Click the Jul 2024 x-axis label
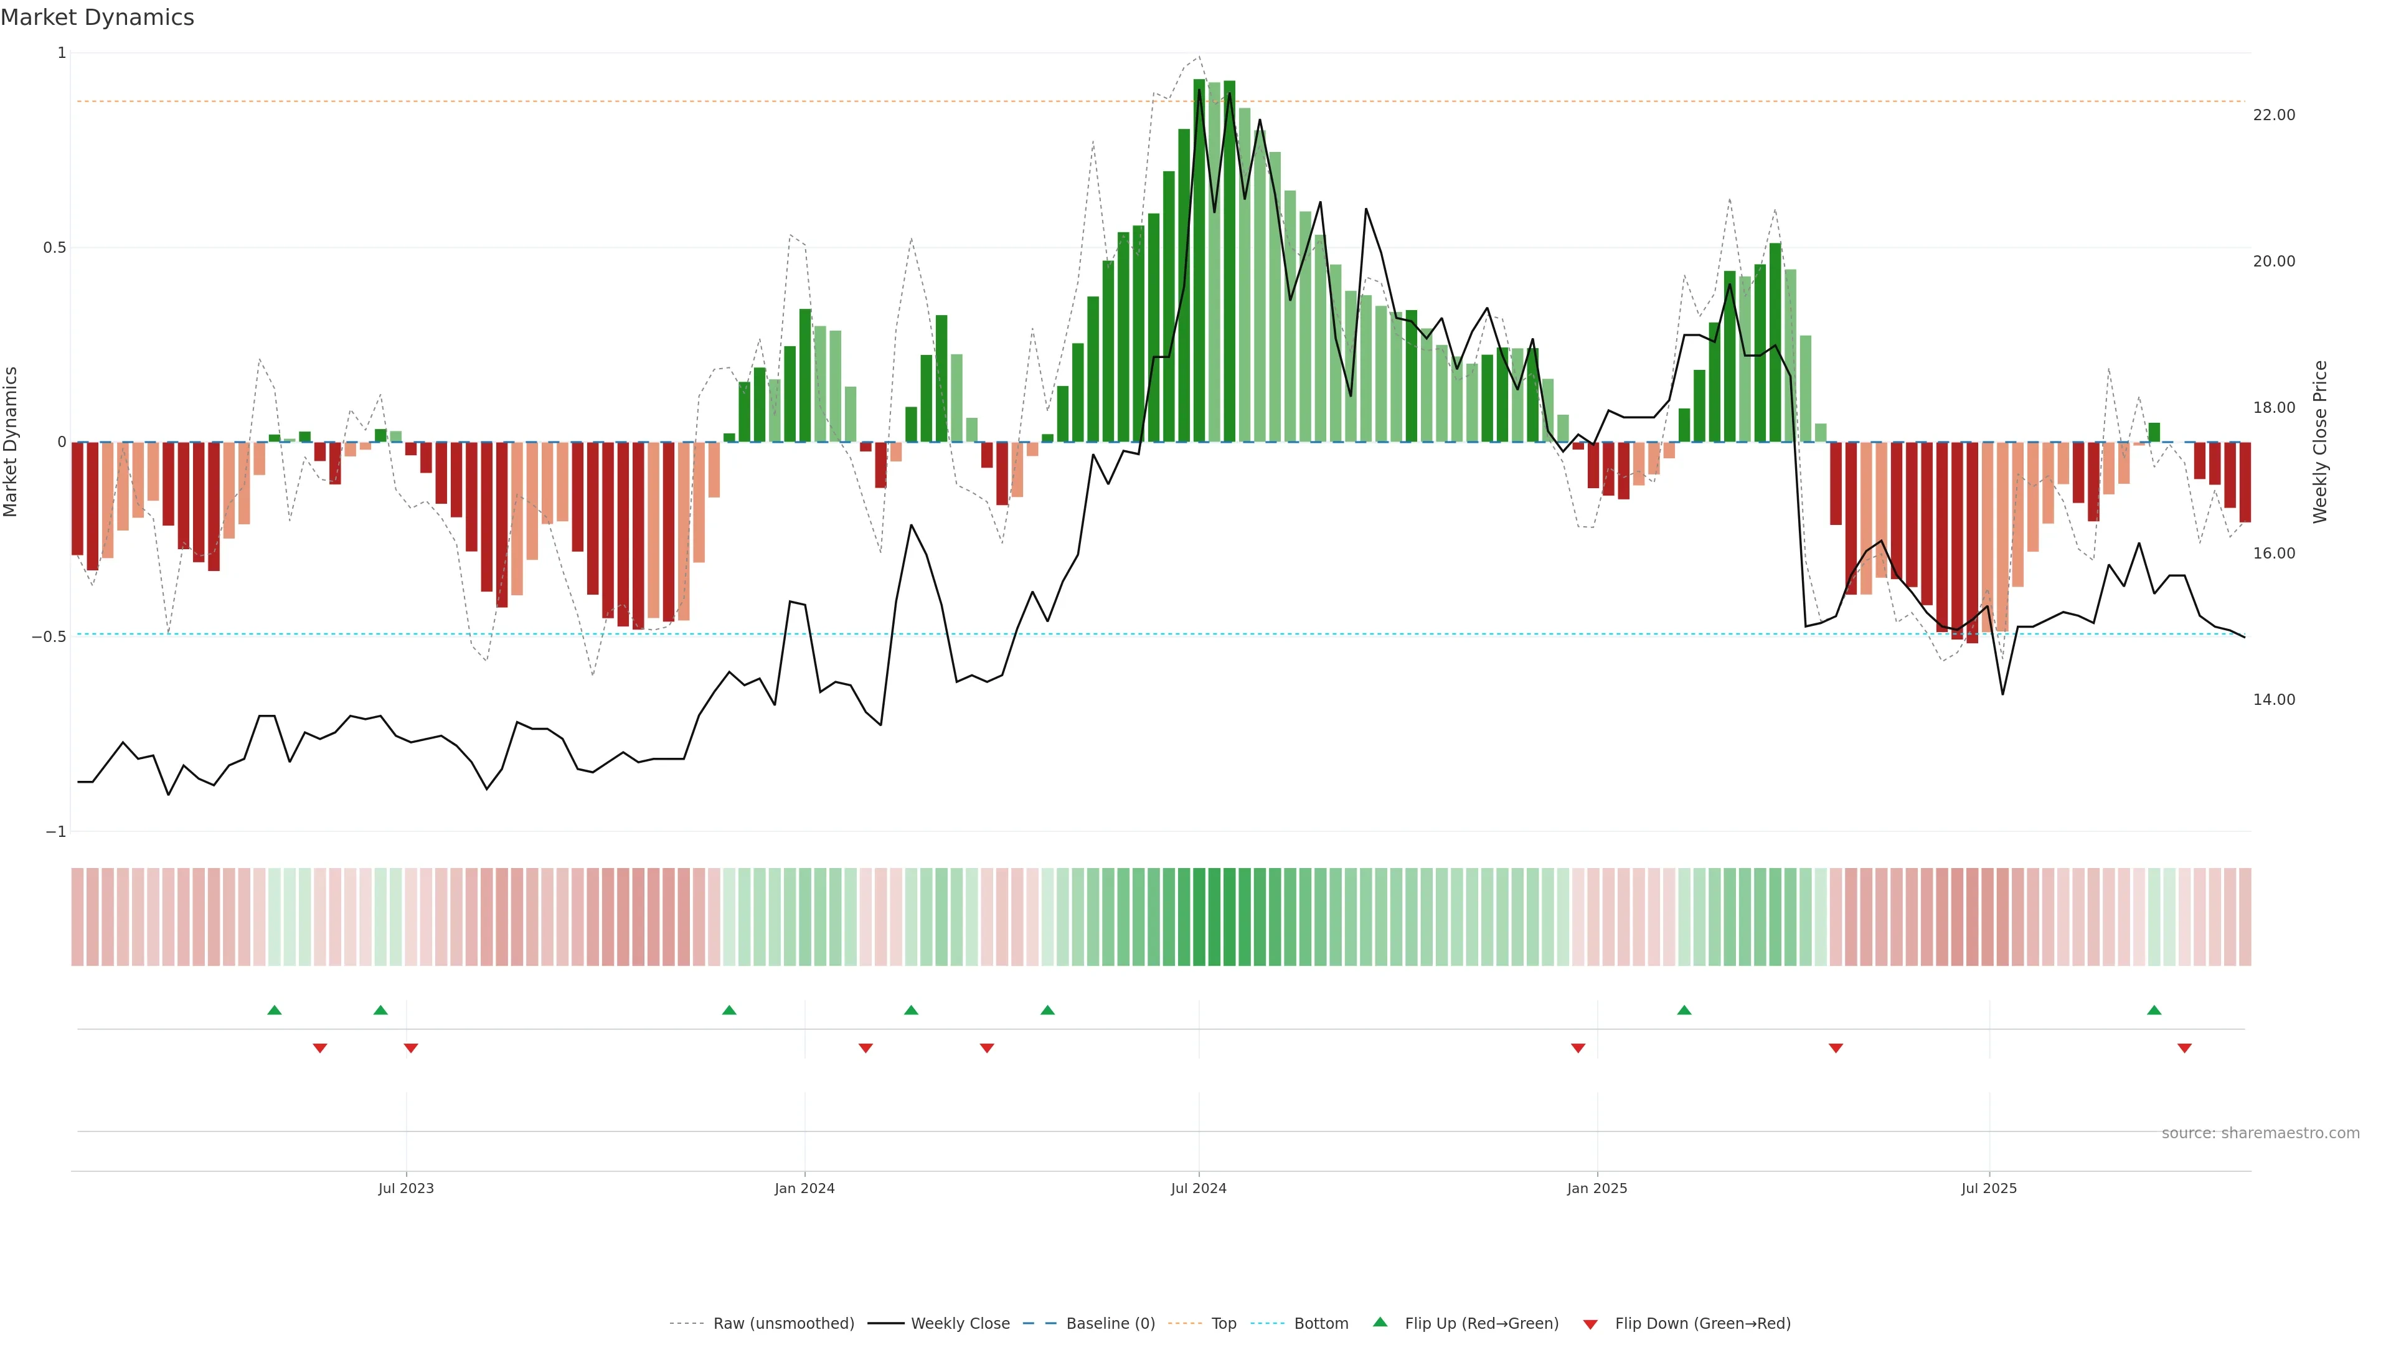 [x=1198, y=1188]
